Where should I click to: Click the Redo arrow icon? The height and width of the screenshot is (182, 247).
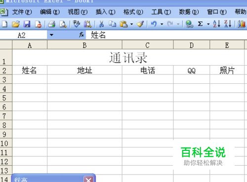170,24
